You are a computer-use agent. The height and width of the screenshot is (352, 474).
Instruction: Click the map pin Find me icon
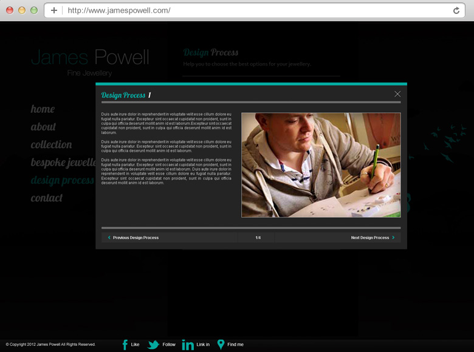tap(221, 344)
